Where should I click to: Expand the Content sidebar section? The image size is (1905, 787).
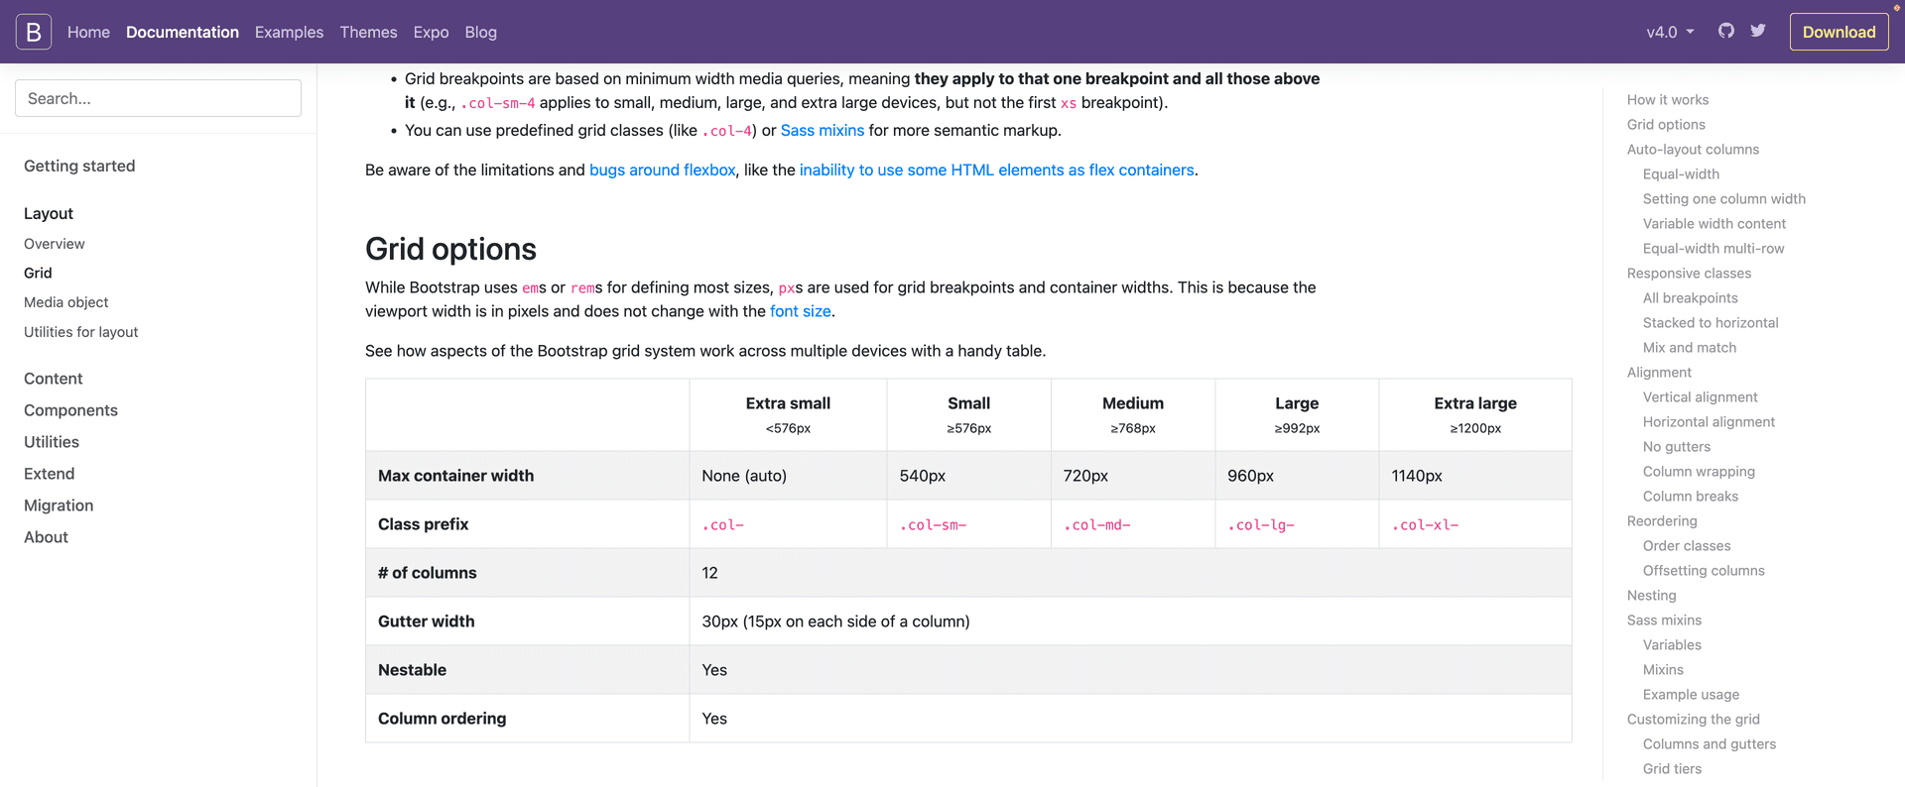click(54, 379)
